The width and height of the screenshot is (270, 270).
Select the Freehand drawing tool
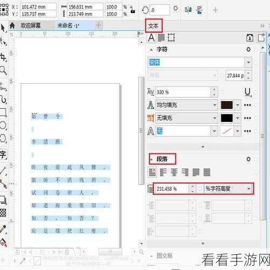coord(3,87)
